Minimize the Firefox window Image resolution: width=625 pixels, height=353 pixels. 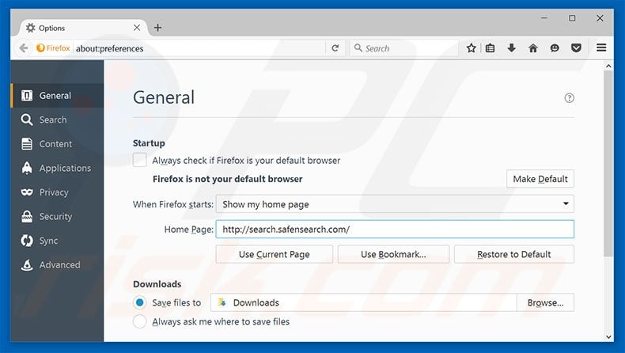(x=544, y=18)
